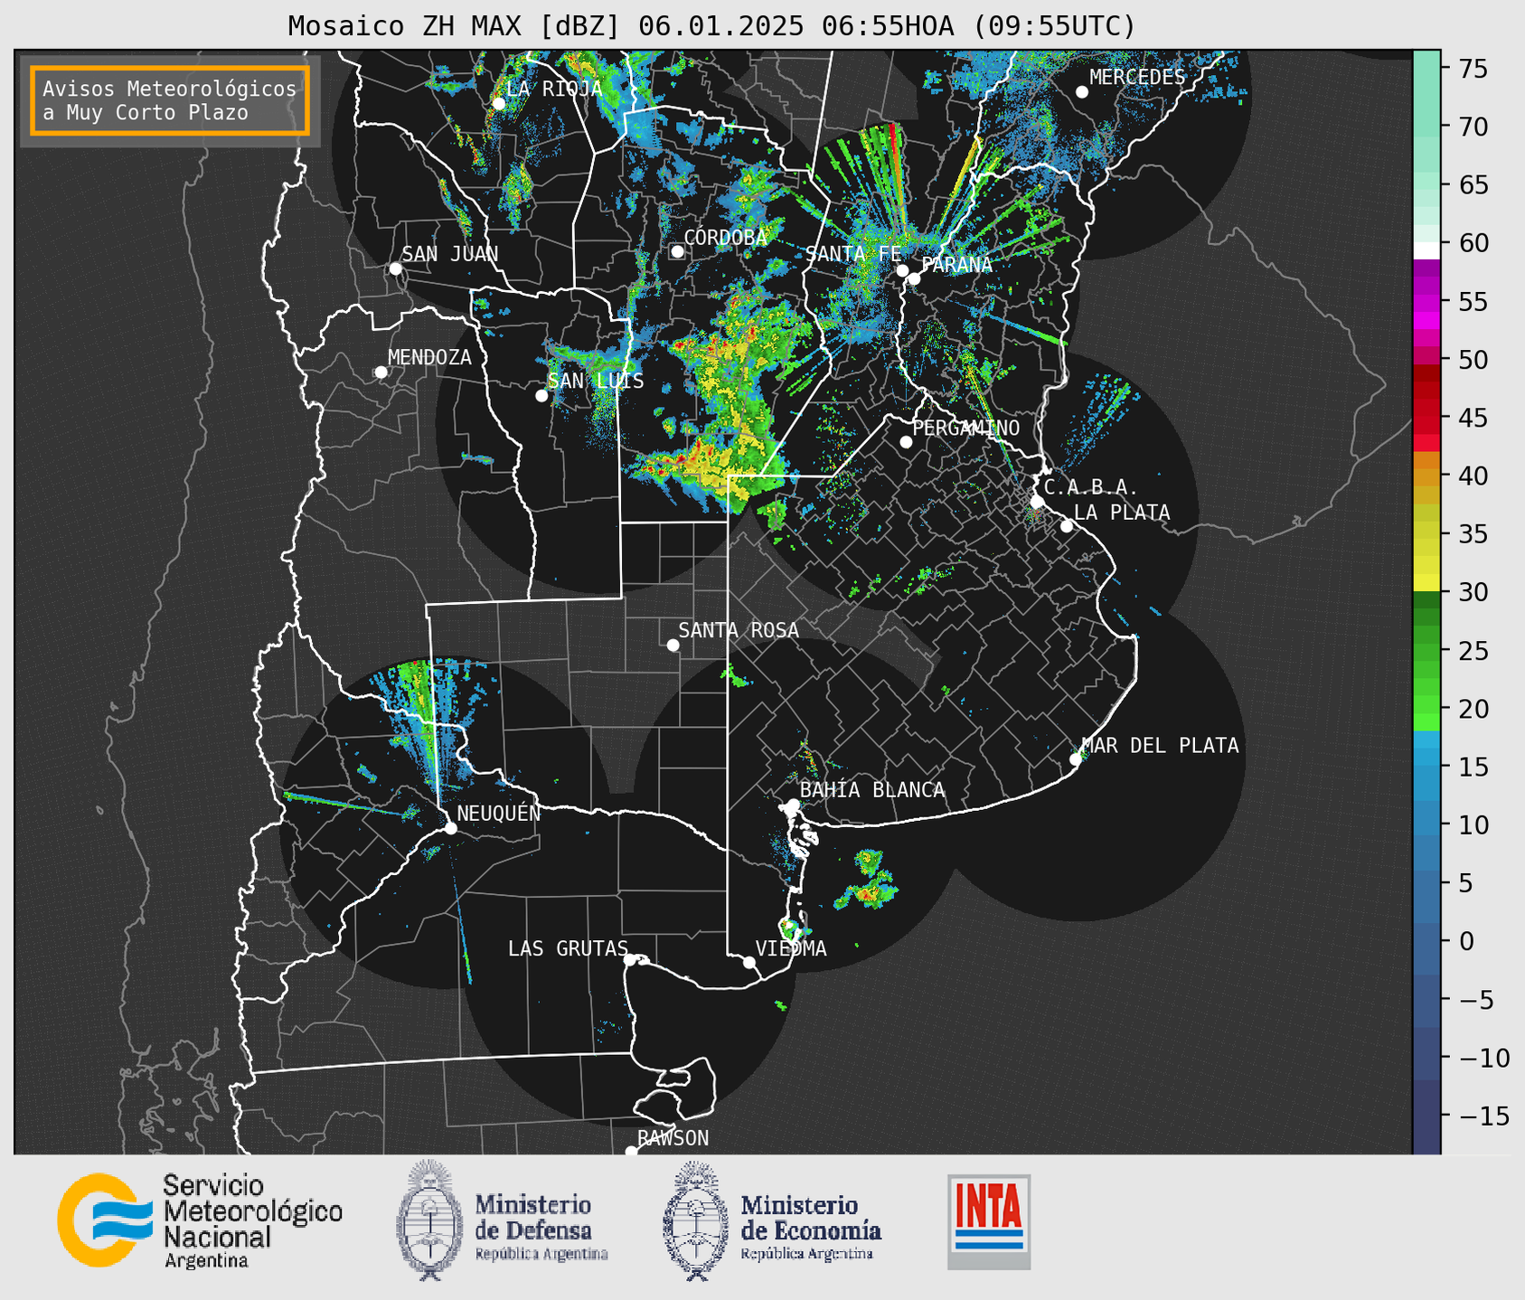
Task: Click the green 25 dBZ color band
Action: pos(1426,651)
